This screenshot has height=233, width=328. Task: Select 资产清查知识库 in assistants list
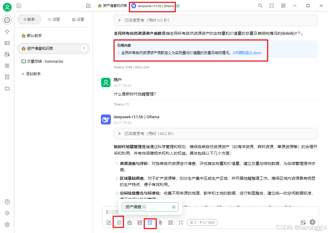54,48
